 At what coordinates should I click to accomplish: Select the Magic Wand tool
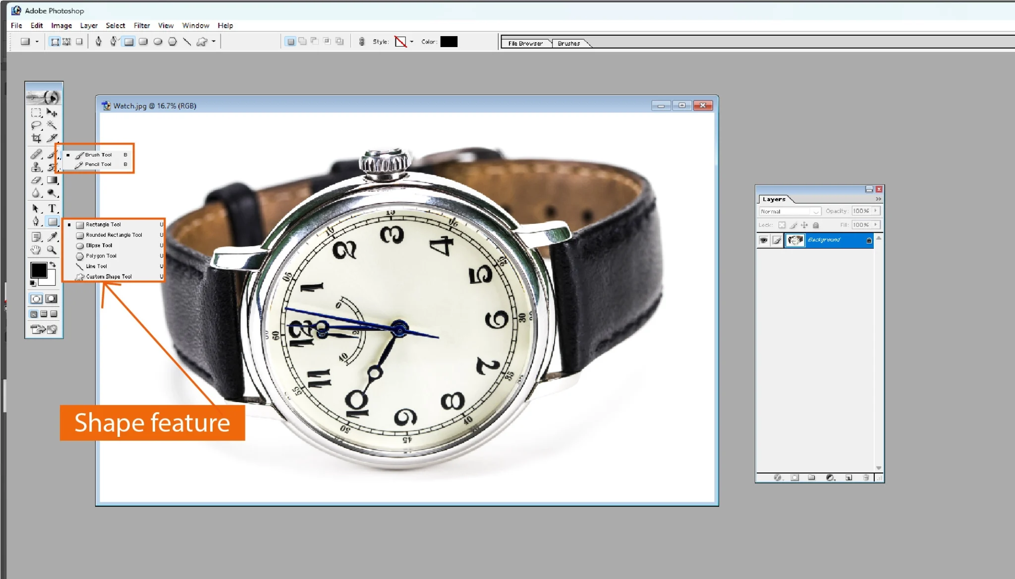(52, 125)
